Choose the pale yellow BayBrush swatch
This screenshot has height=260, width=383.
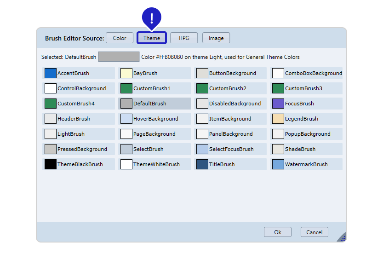(x=126, y=73)
